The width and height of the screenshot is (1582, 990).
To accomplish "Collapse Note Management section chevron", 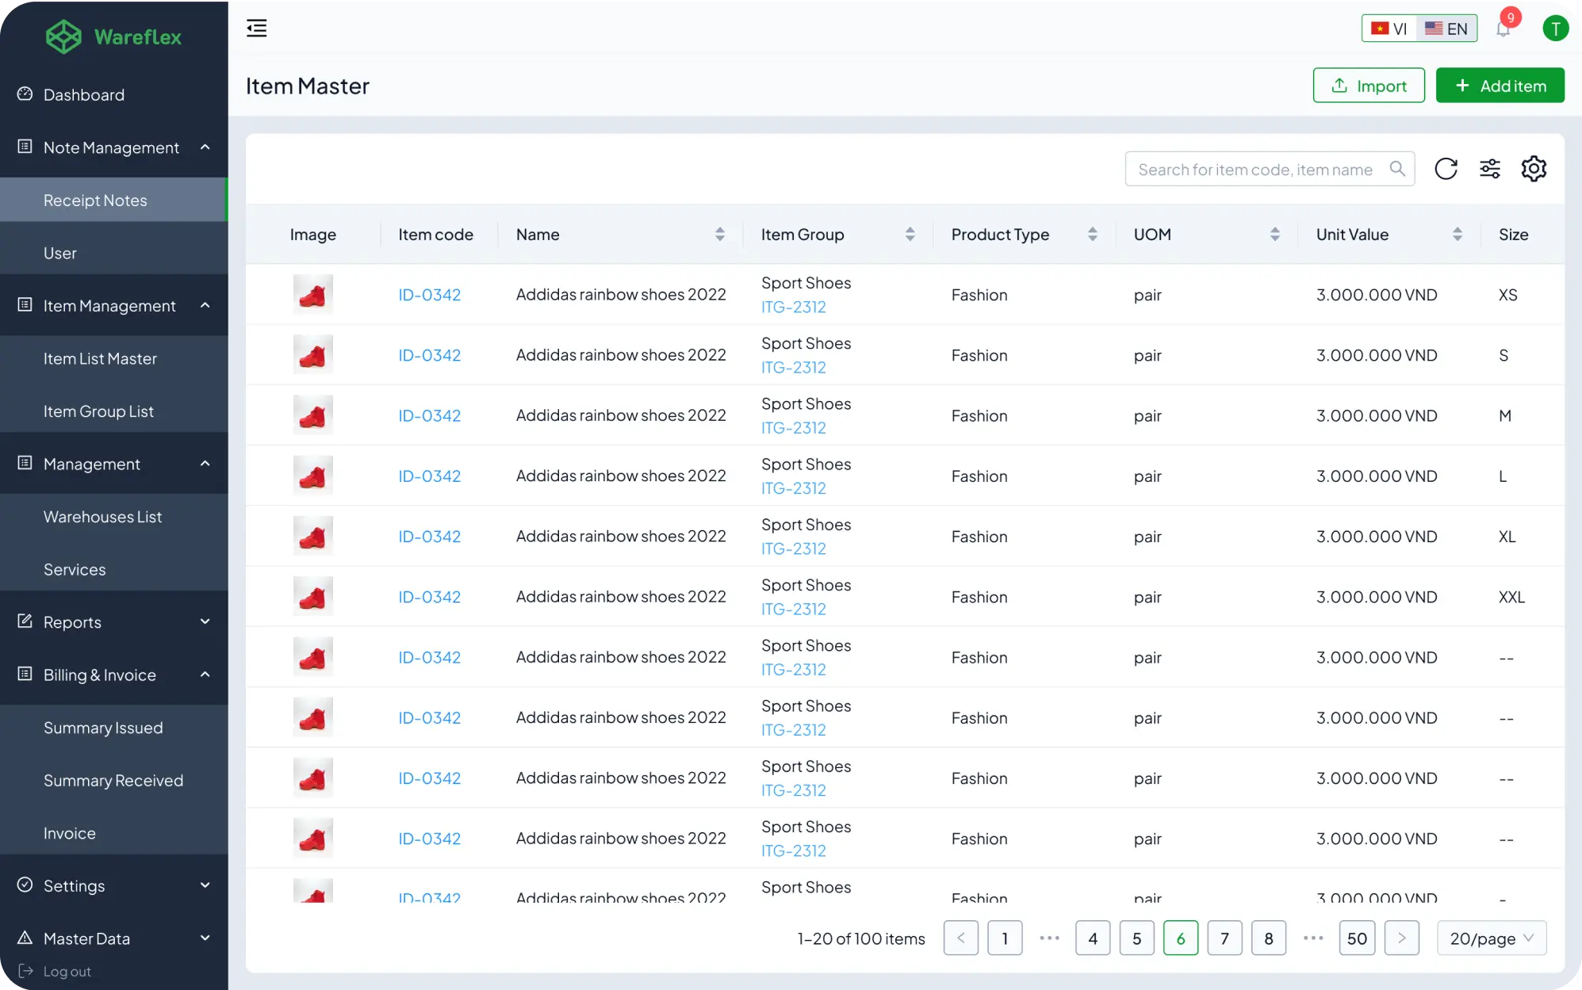I will [x=205, y=147].
